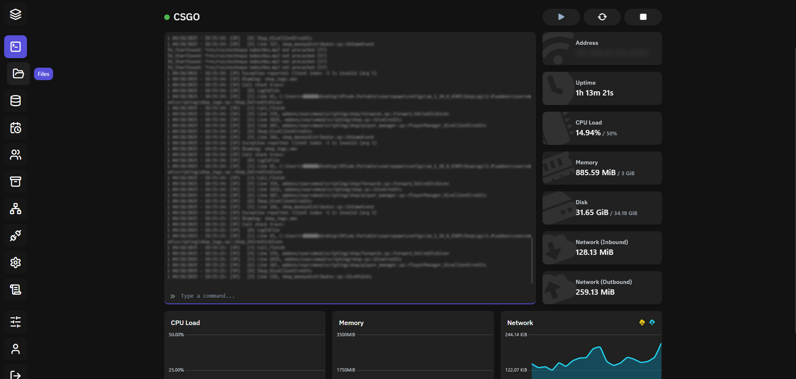
Task: Restart the CSGO server
Action: 602,17
